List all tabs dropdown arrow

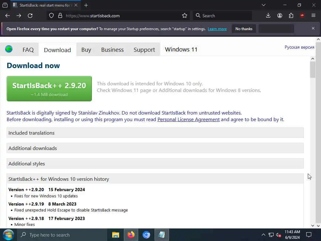point(263,5)
